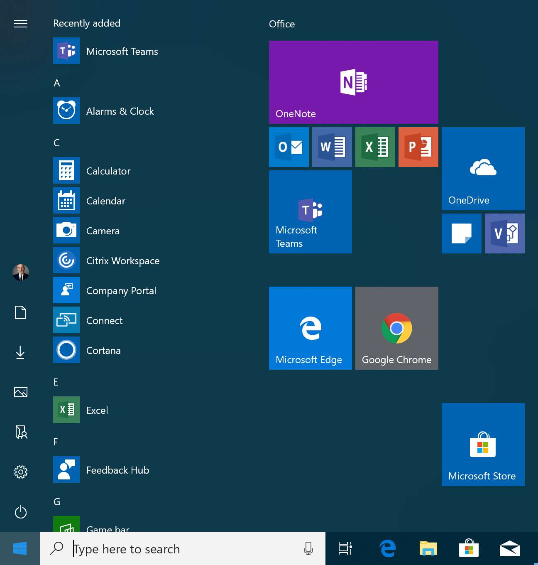The width and height of the screenshot is (538, 565).
Task: Click the user account picture
Action: 21,273
